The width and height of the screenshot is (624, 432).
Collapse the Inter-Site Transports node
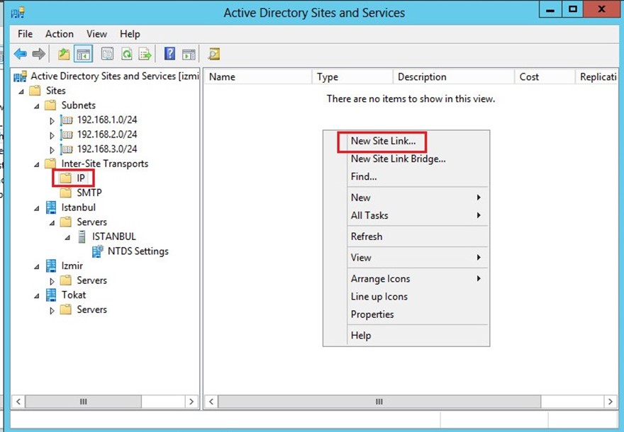(x=37, y=164)
